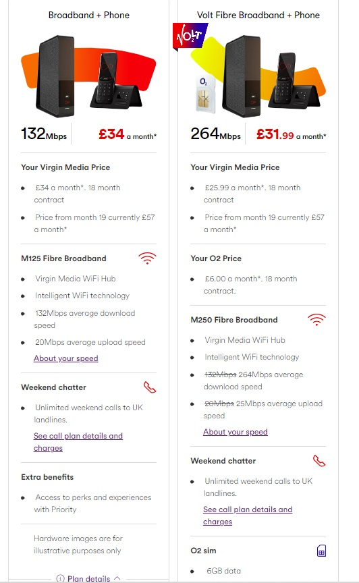Open call plan details link in left column

tap(78, 442)
